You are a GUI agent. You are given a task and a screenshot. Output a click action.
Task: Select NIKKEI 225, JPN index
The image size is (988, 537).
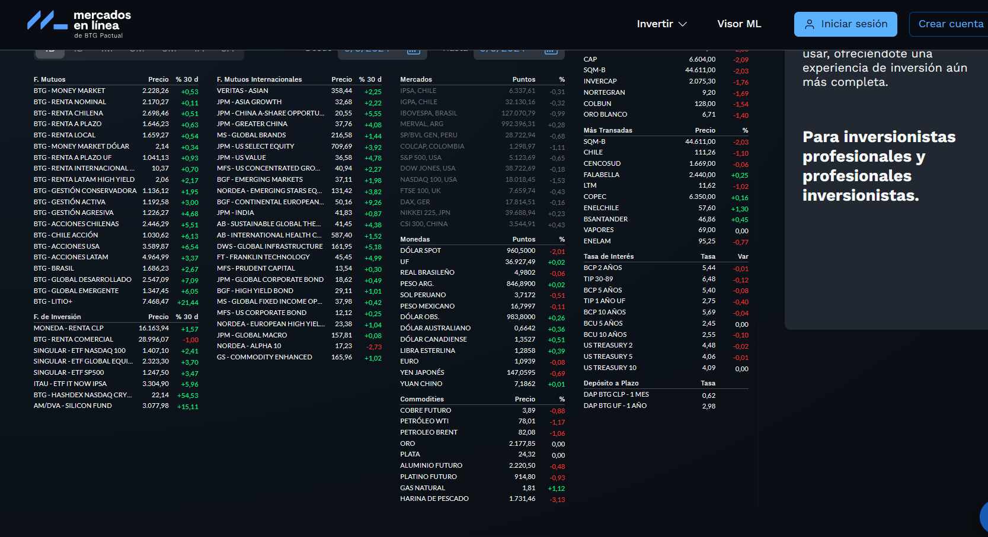[482, 213]
